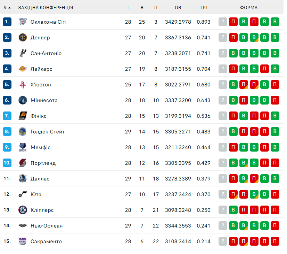This screenshot has height=254, width=287.
Task: Click the Lakers team logo
Action: coord(23,69)
